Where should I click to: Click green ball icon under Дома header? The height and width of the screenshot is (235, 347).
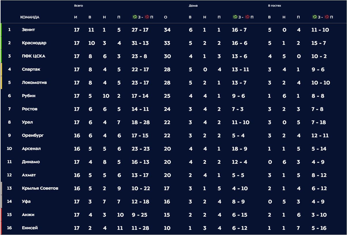(235, 17)
